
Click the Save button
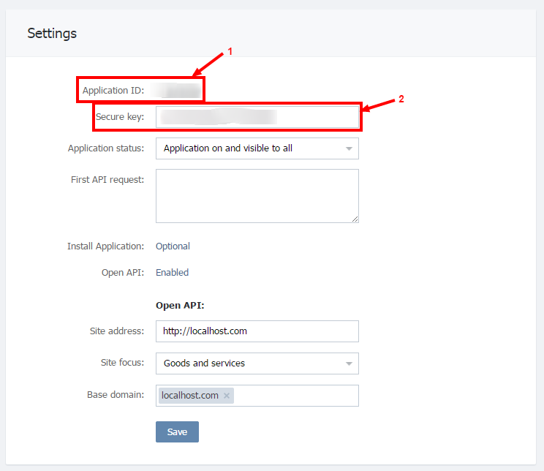point(177,432)
